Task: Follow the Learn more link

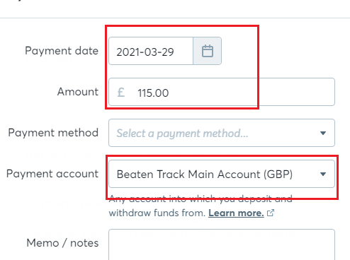Action: [236, 213]
